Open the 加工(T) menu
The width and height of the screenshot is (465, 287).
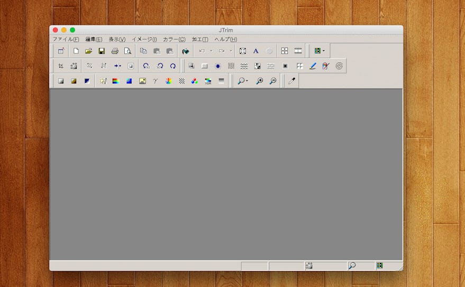(x=199, y=39)
